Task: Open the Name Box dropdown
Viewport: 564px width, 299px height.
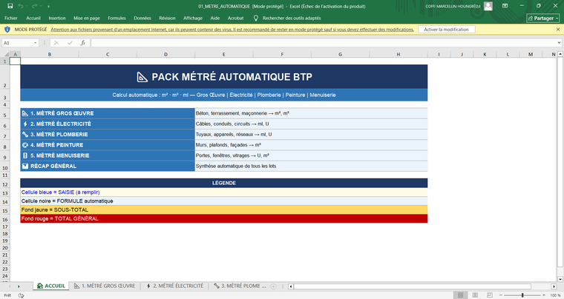Action: pyautogui.click(x=34, y=43)
